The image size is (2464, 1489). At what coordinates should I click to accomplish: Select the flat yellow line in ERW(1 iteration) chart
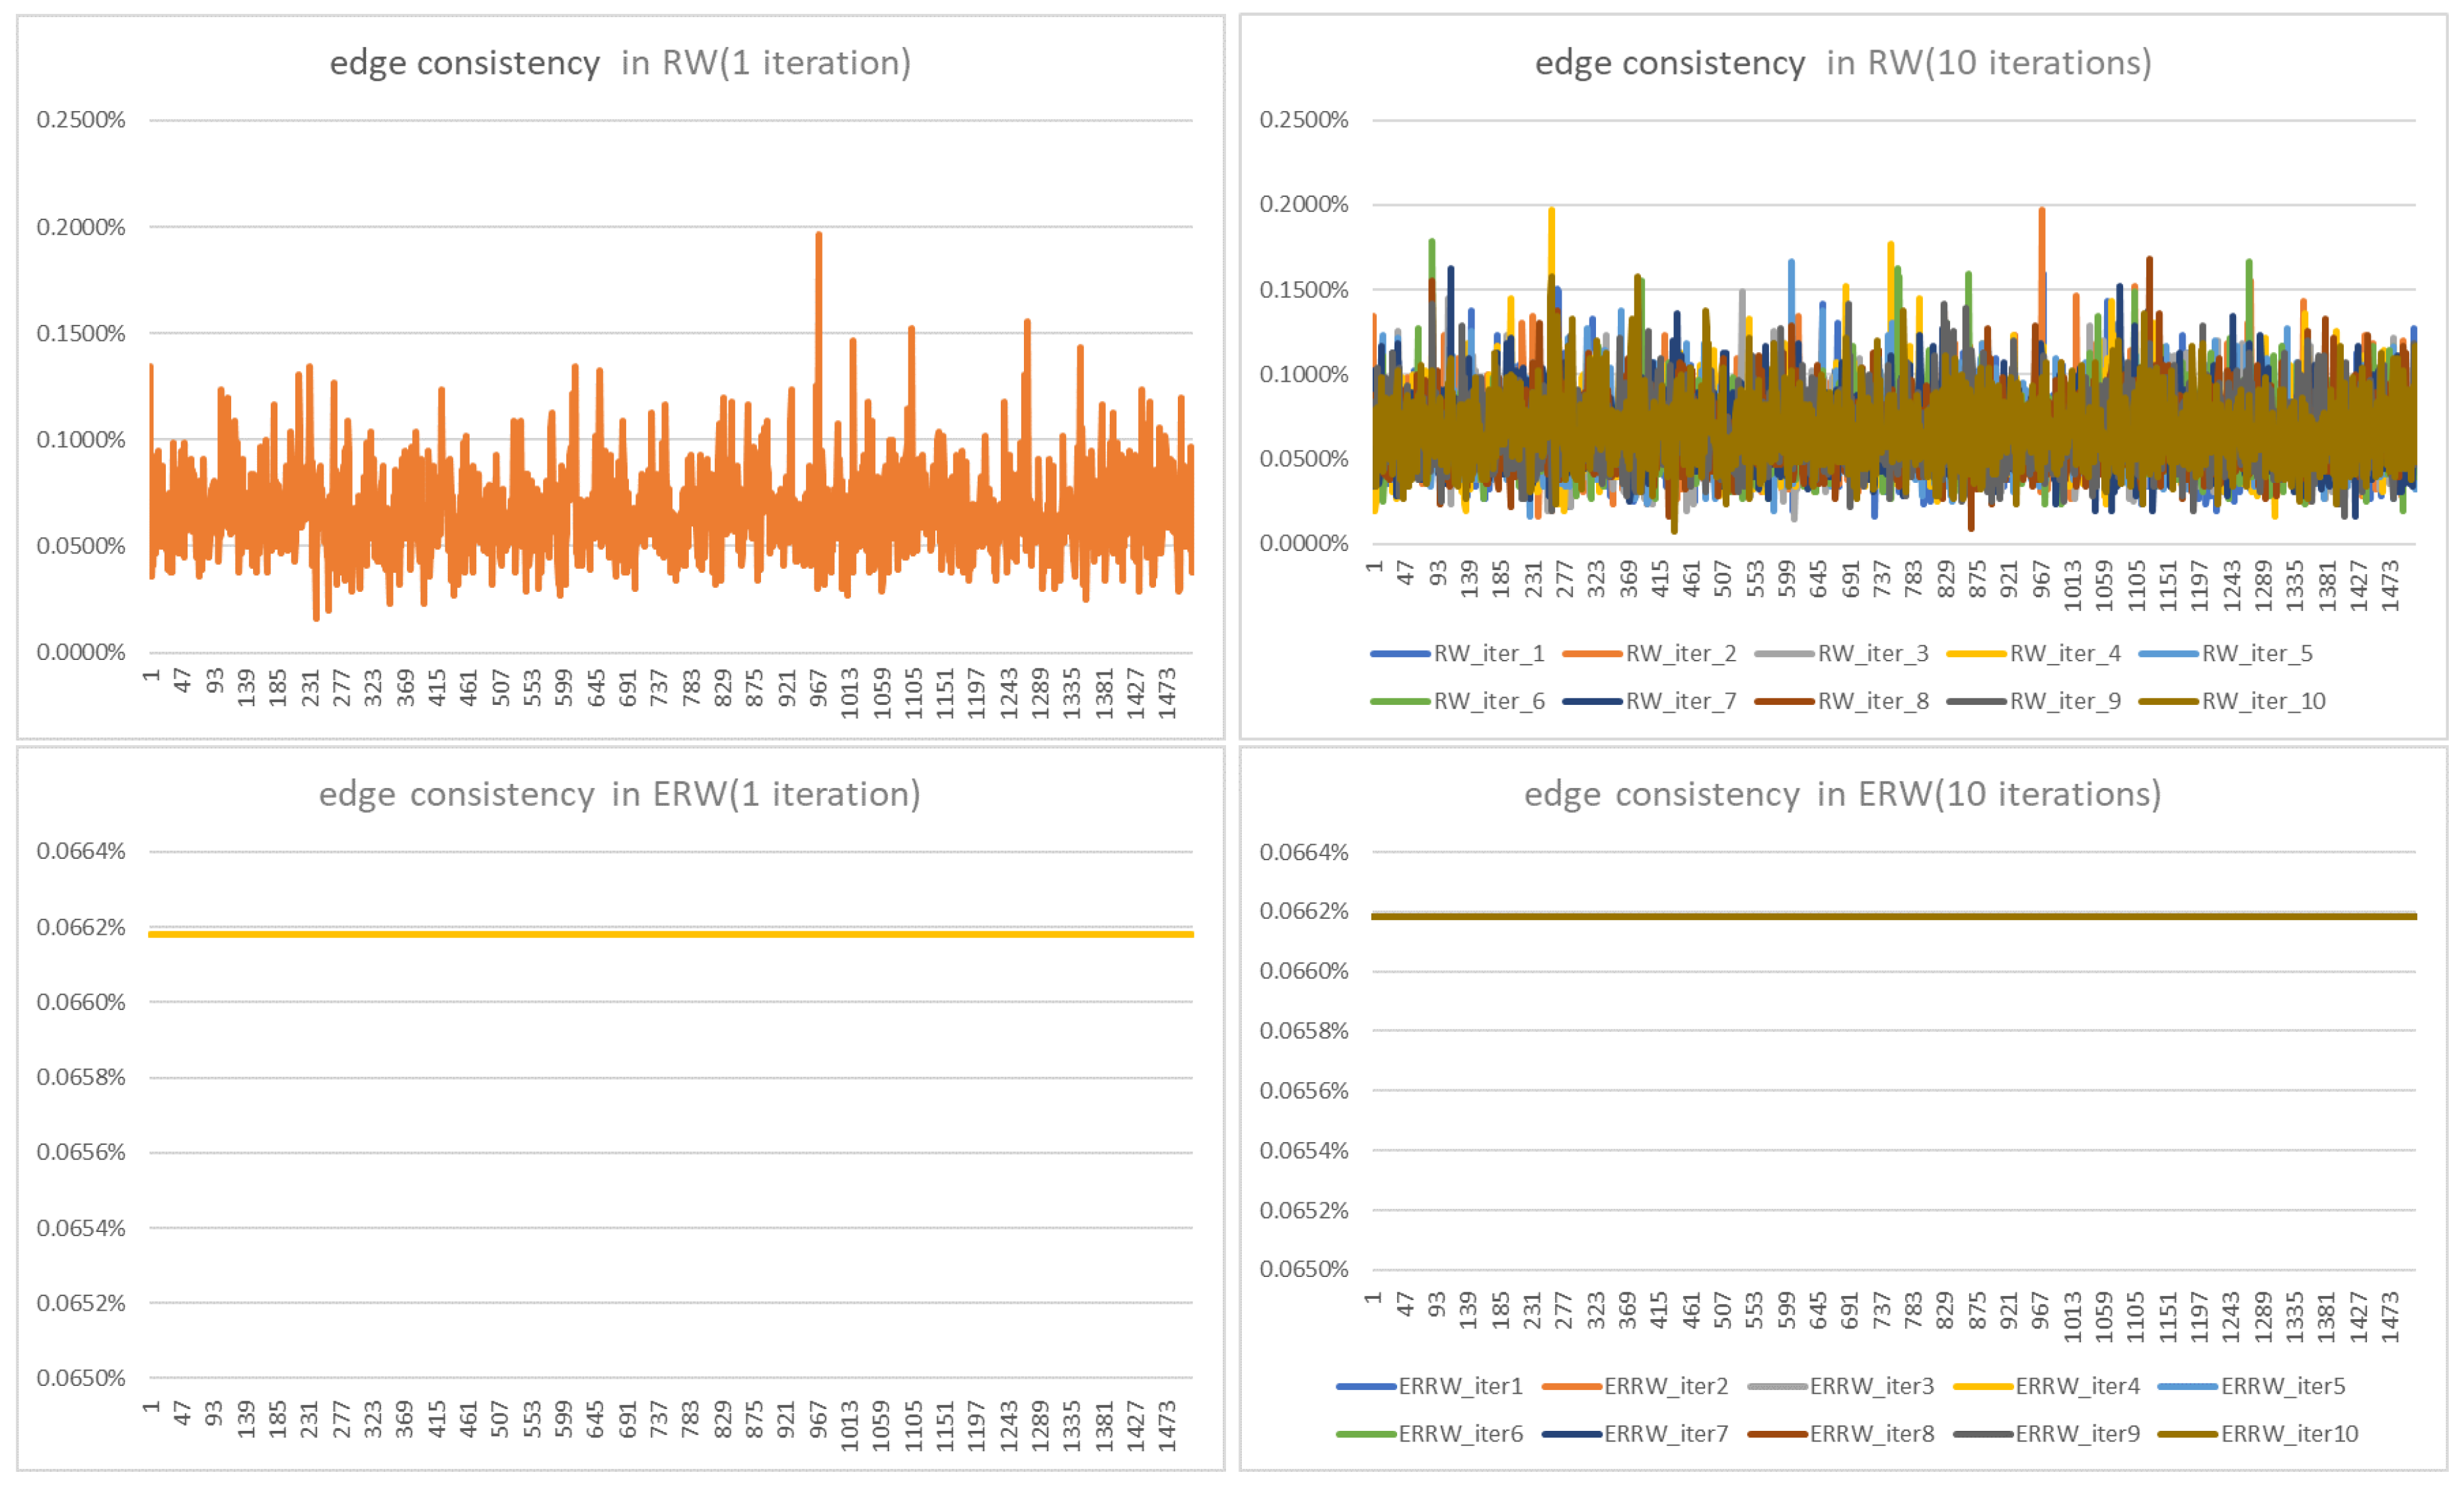670,934
